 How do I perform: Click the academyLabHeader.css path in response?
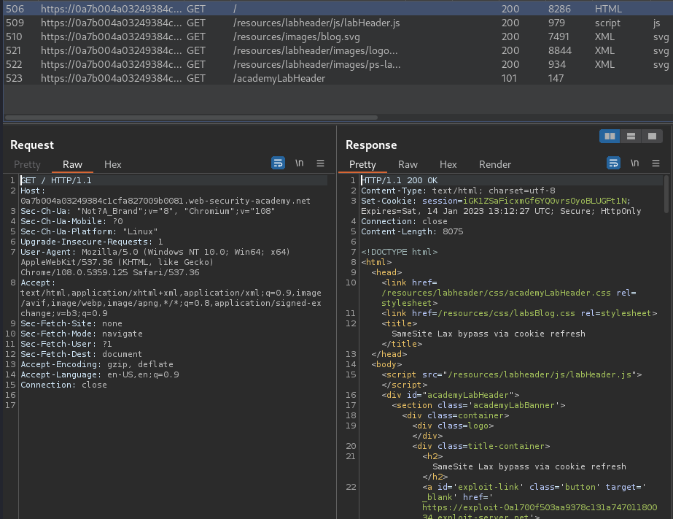(x=496, y=293)
